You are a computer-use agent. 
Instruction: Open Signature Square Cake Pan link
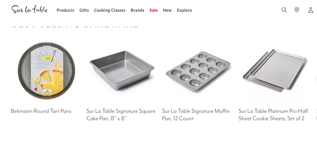pyautogui.click(x=121, y=115)
